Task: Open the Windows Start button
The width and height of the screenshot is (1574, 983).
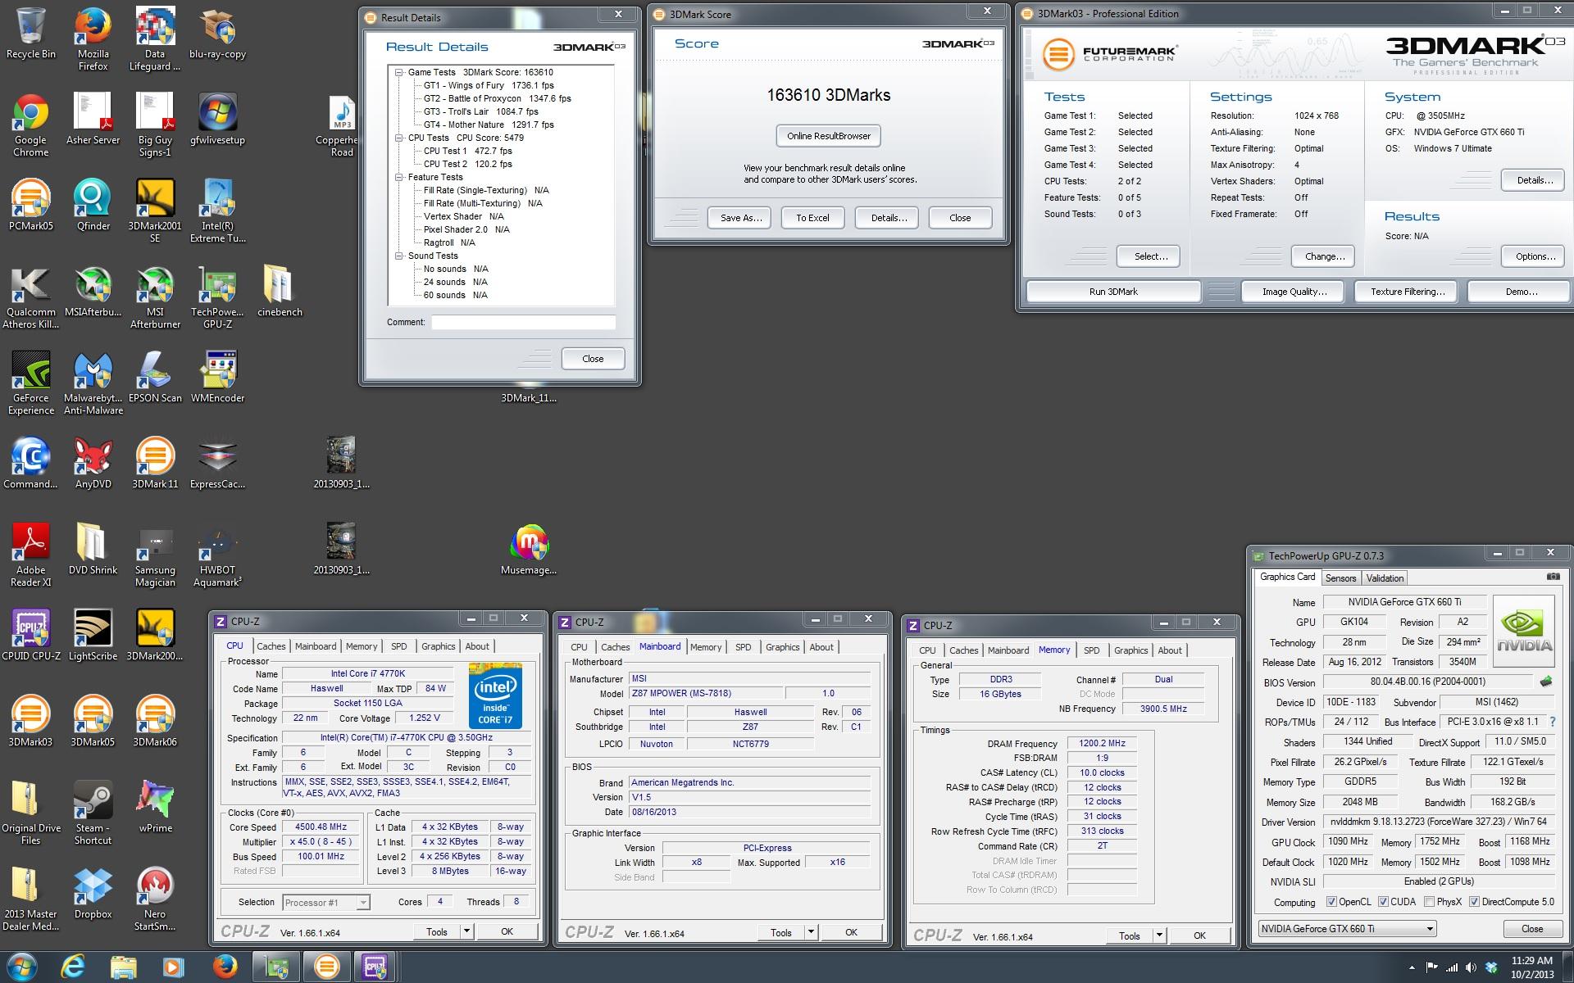Action: pos(22,967)
